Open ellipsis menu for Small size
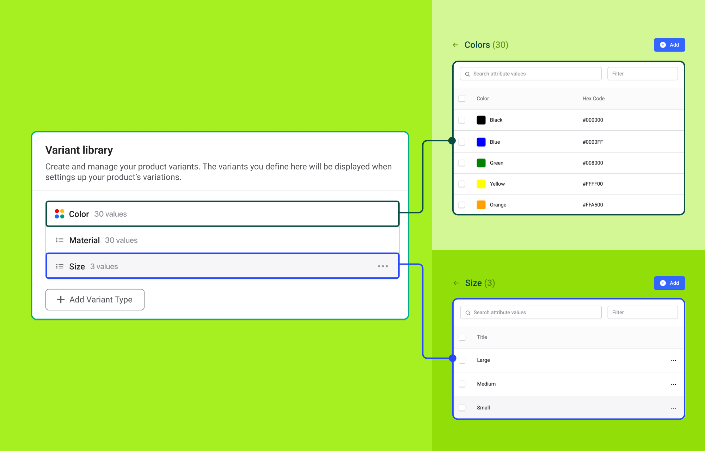This screenshot has width=705, height=451. coord(673,408)
